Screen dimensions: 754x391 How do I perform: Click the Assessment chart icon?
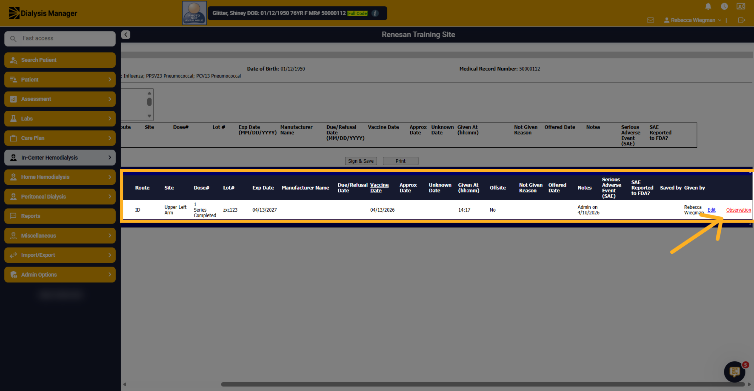point(14,99)
